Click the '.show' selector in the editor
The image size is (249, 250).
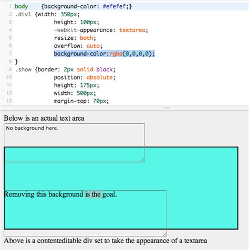(x=23, y=70)
